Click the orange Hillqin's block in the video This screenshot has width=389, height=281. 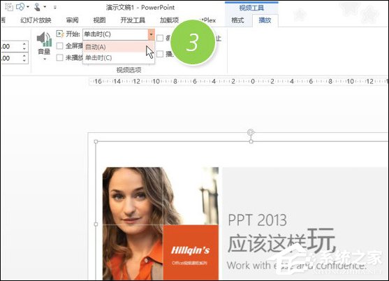coord(191,252)
